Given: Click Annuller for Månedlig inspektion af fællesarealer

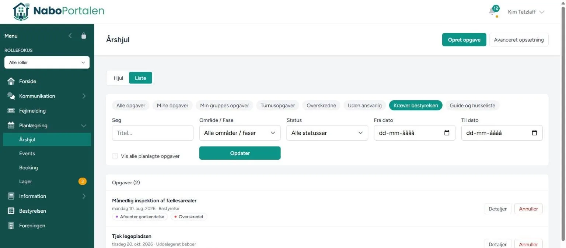Looking at the screenshot, I should 528,209.
